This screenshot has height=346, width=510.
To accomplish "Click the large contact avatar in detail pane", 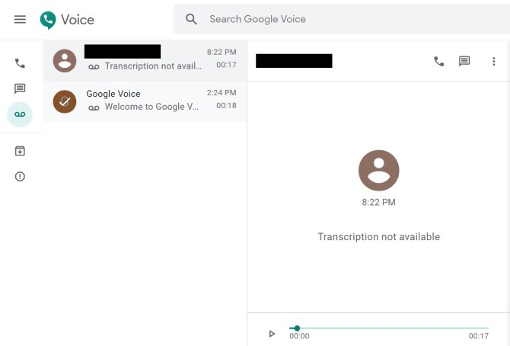I will point(378,170).
